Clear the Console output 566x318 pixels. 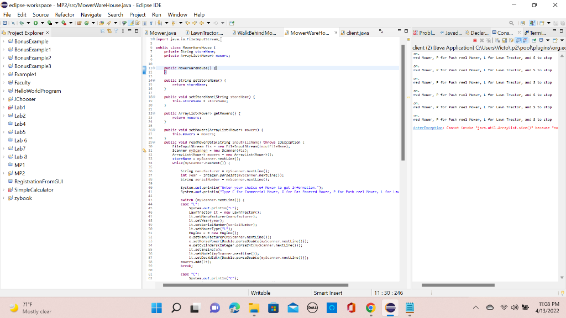(x=498, y=41)
